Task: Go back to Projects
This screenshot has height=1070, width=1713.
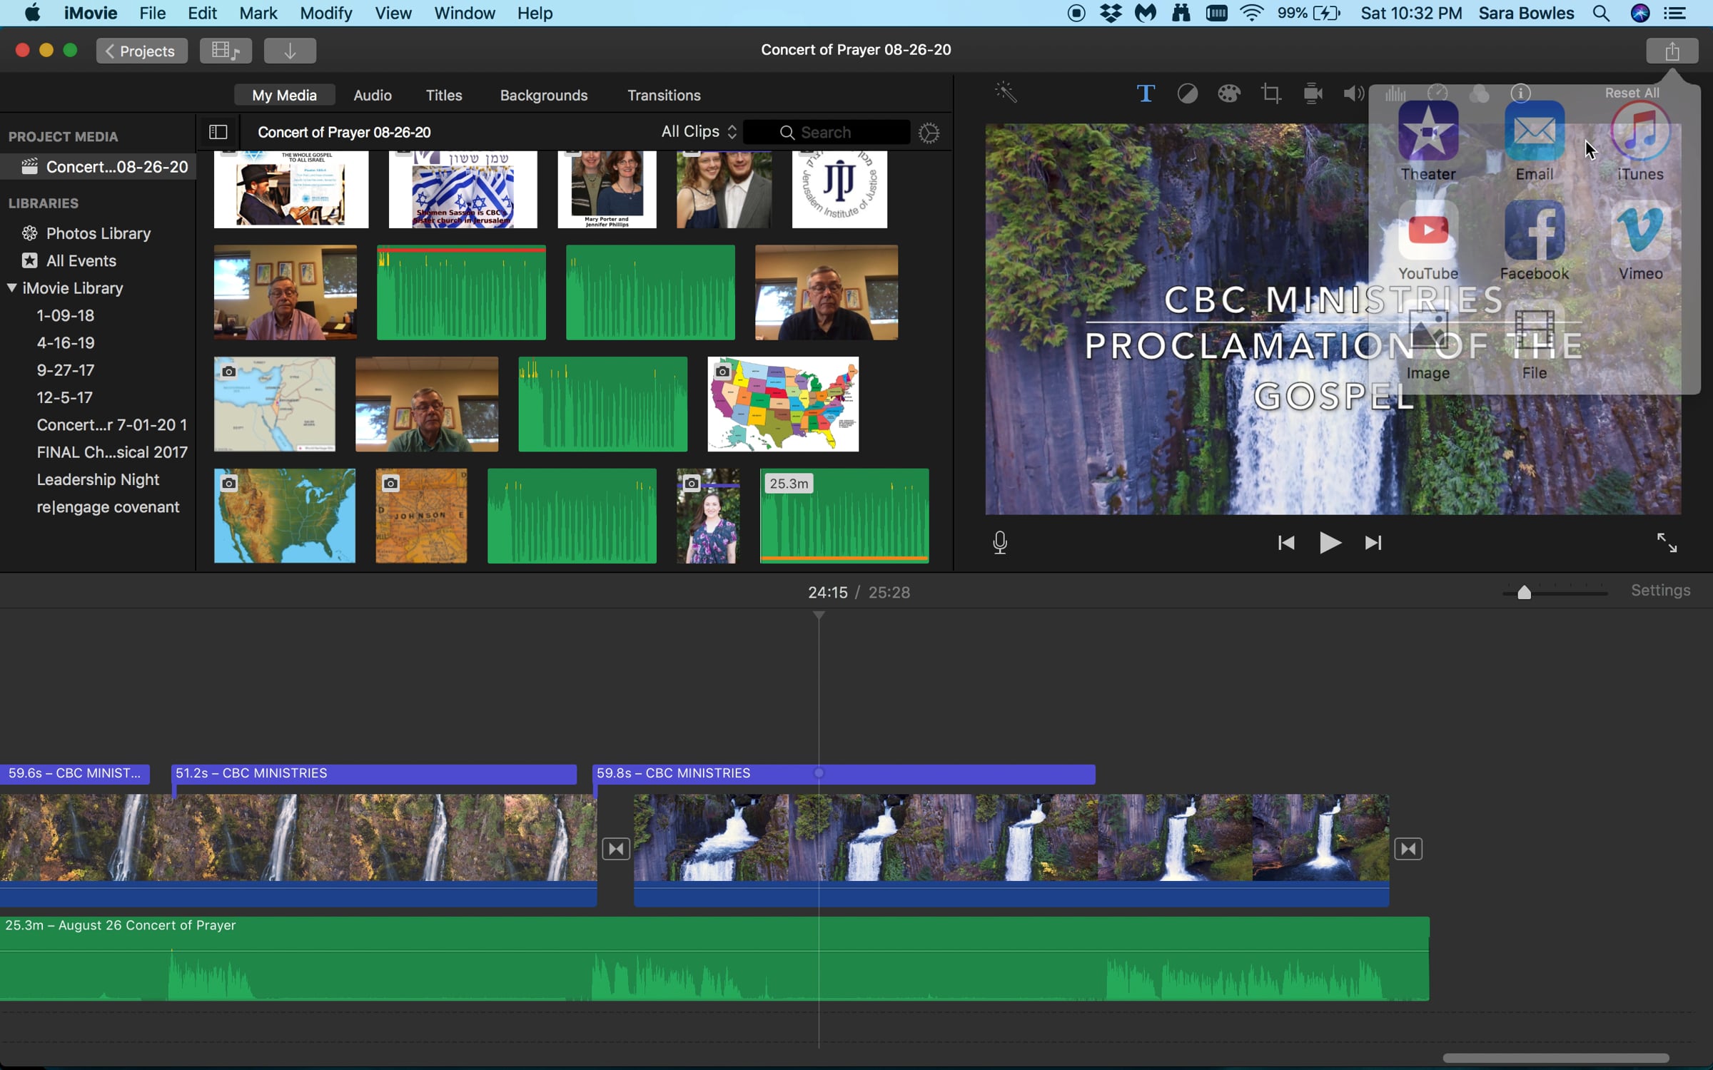Action: coord(141,51)
